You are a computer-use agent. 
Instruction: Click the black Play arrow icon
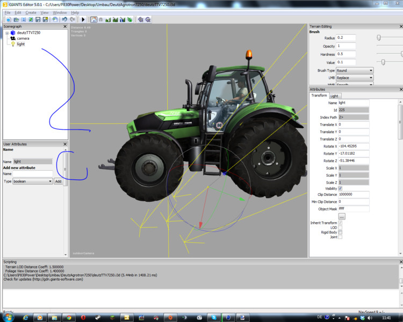point(83,19)
